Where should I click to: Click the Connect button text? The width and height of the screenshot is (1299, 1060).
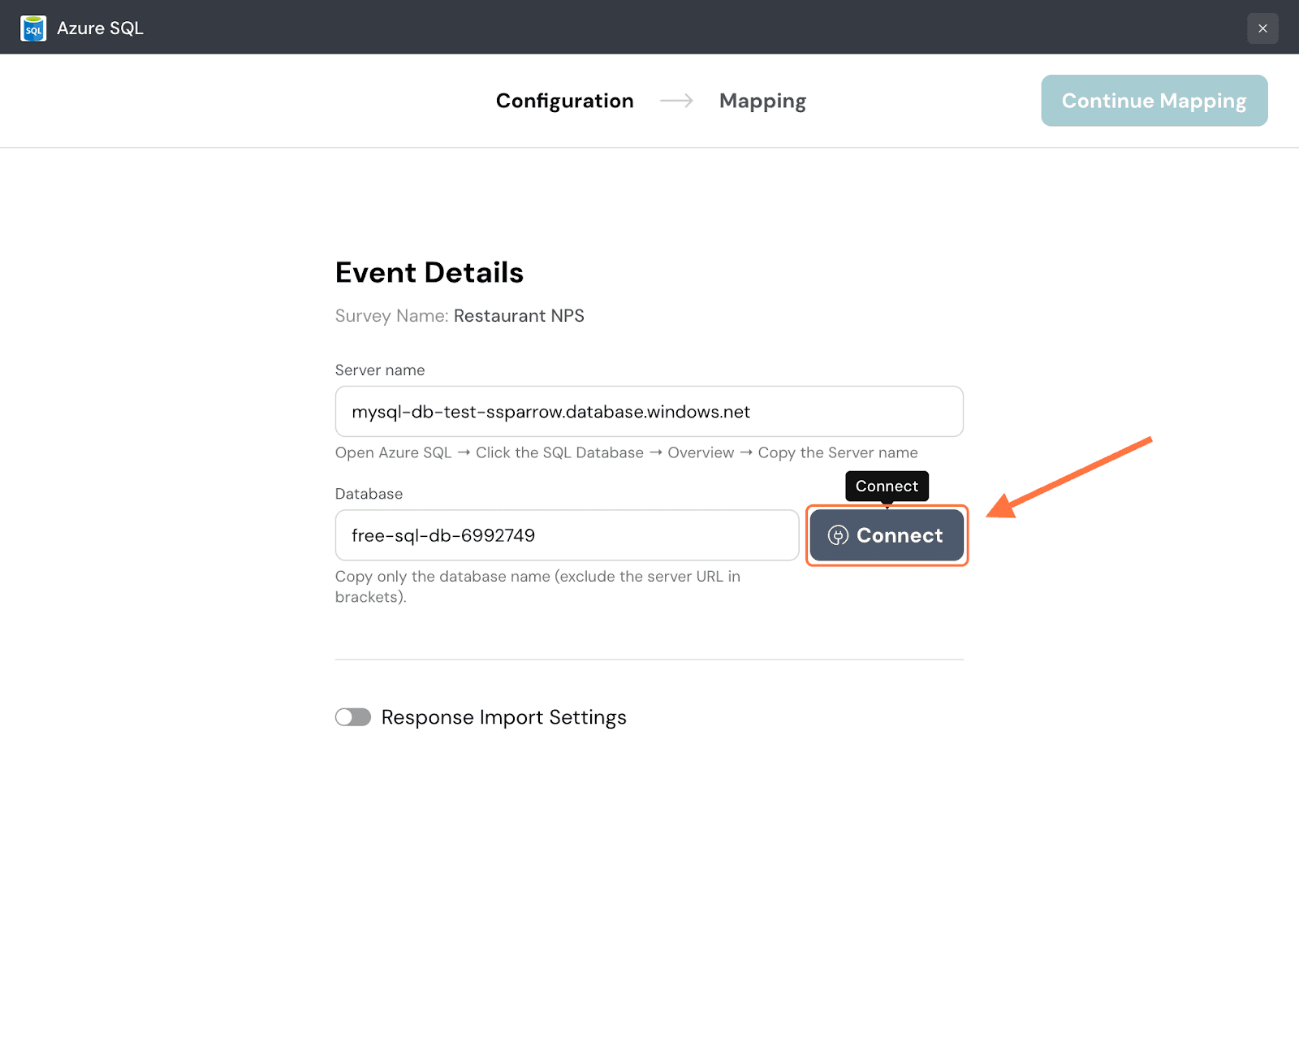point(900,535)
